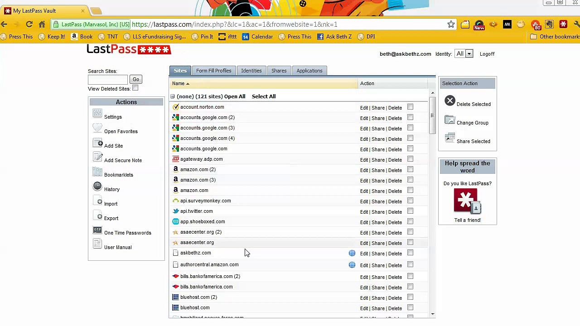Screen dimensions: 580x326
Task: Open the Form Fill Profiles tab
Action: (213, 71)
